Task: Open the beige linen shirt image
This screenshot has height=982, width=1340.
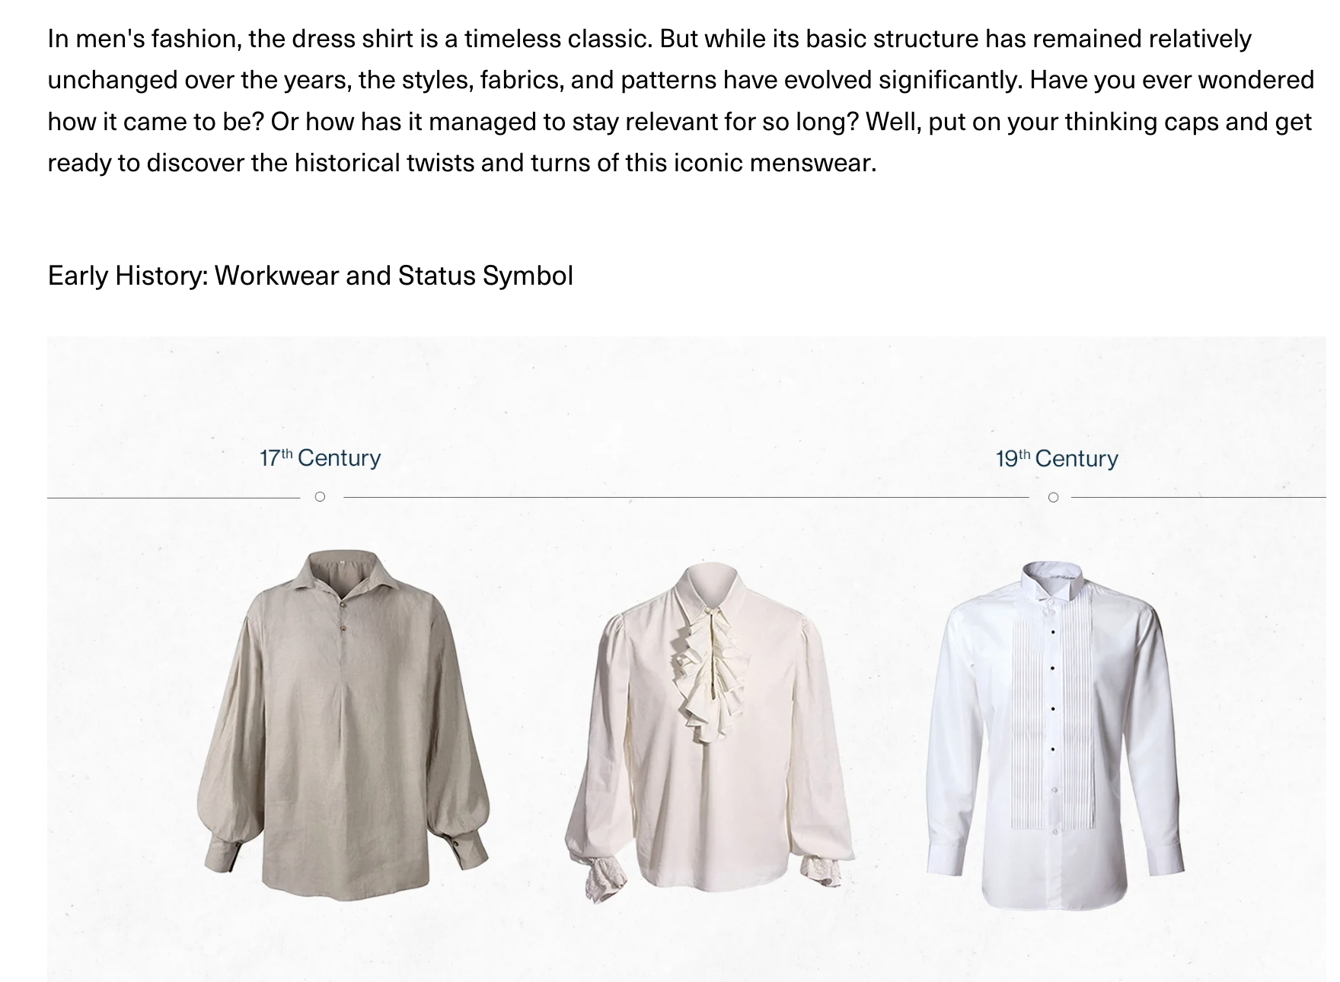Action: point(343,725)
